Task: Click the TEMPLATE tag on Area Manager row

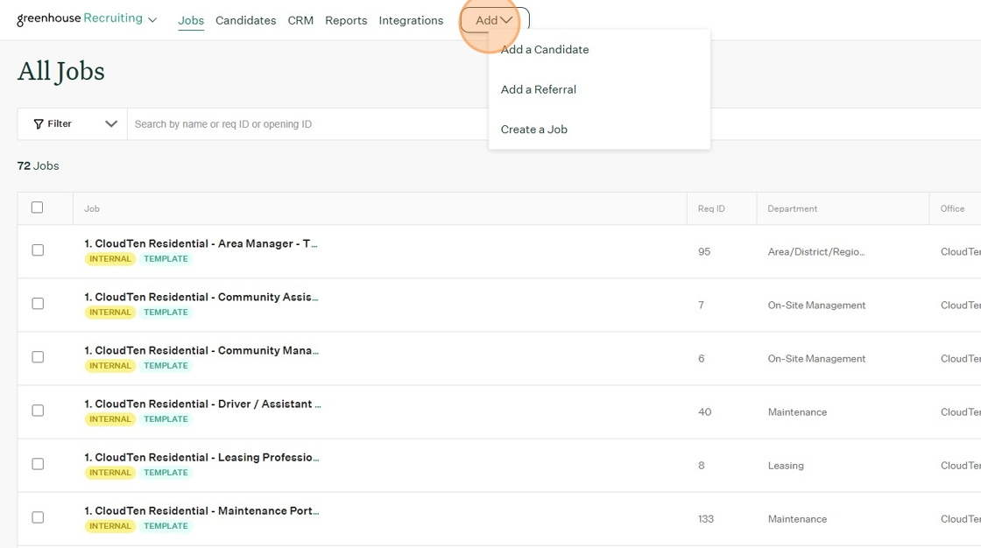Action: coord(166,259)
